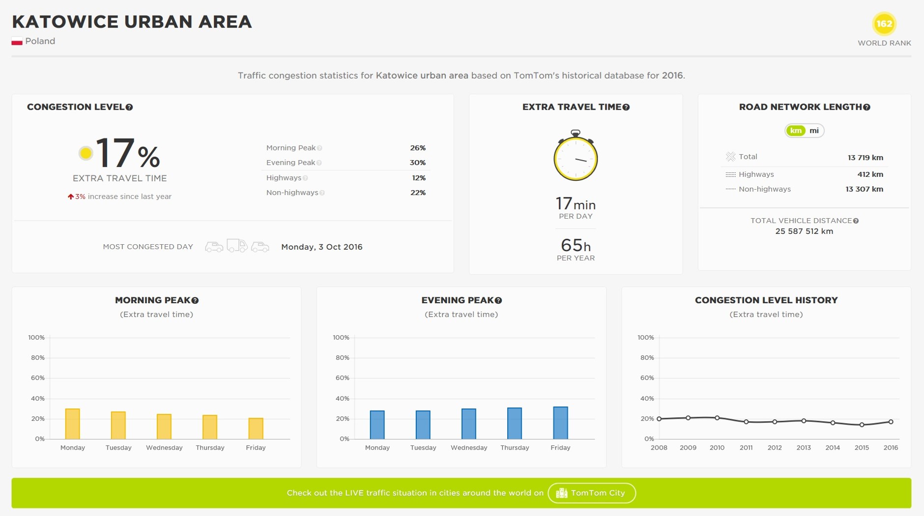Click help icon next to Extra Travel Time
This screenshot has width=924, height=516.
(626, 107)
